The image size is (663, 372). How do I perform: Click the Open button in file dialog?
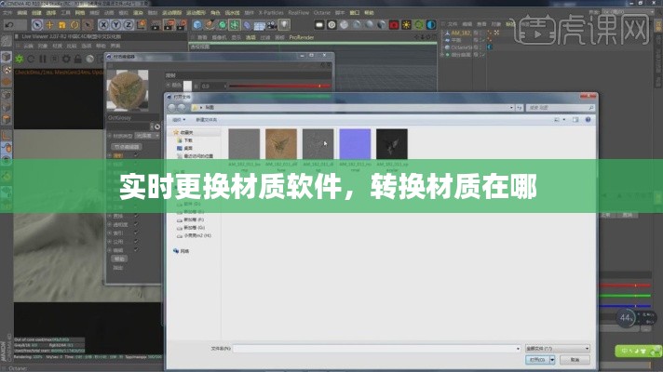point(536,359)
